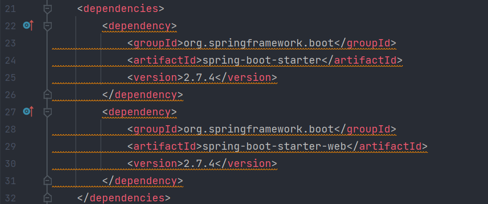Screen dimensions: 488x204
Task: Click the closing artifactId tag on line 24
Action: (362, 60)
